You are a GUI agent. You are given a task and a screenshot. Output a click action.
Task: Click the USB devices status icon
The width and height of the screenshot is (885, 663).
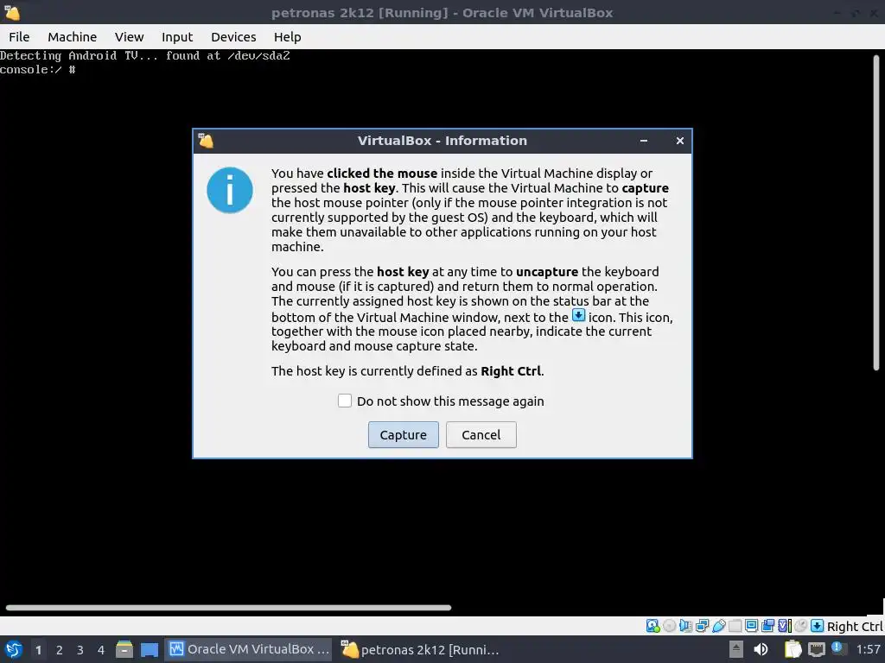718,626
